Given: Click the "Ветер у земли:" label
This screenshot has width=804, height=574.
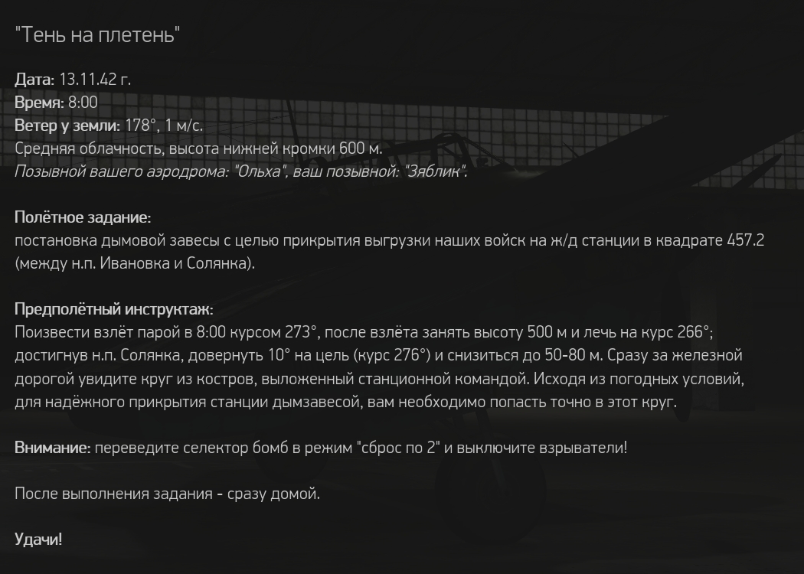Looking at the screenshot, I should (x=67, y=126).
